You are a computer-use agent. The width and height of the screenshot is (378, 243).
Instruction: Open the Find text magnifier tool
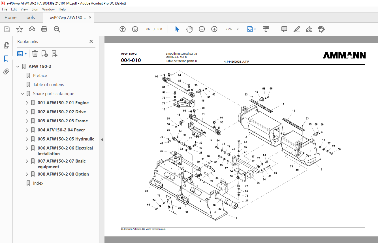tap(57, 29)
